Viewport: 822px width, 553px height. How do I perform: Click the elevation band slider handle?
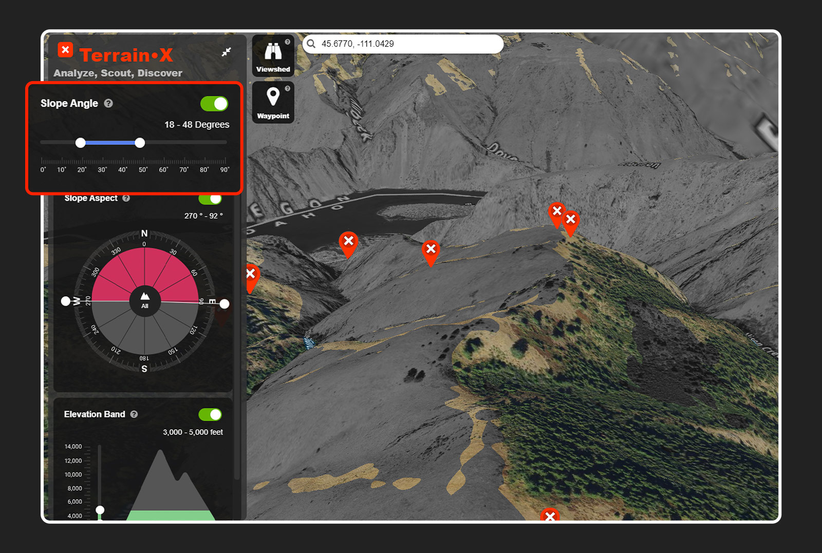click(100, 510)
